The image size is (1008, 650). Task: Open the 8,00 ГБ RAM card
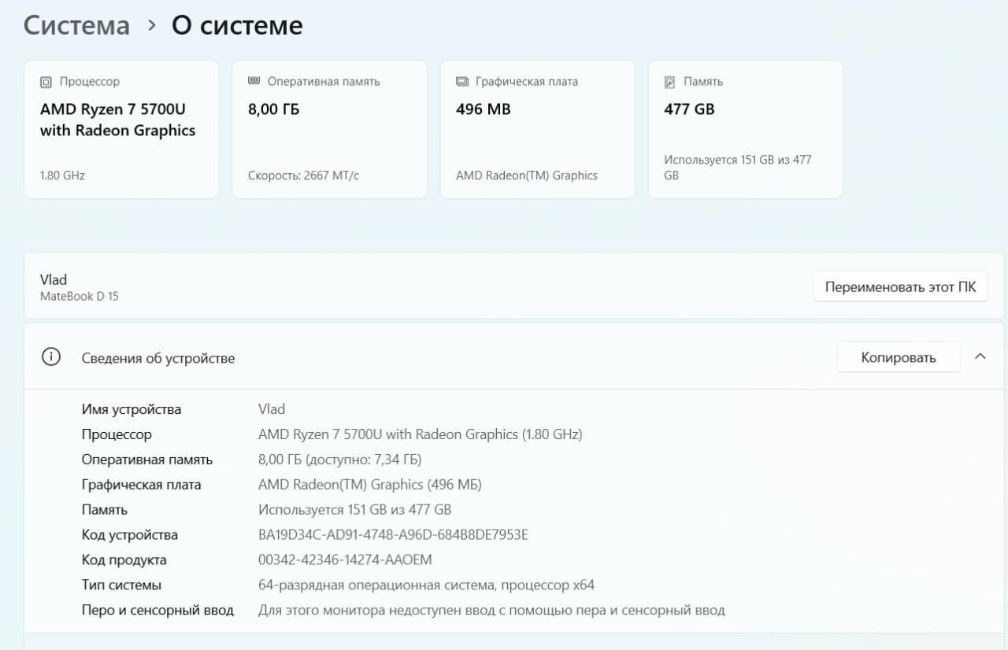click(330, 129)
